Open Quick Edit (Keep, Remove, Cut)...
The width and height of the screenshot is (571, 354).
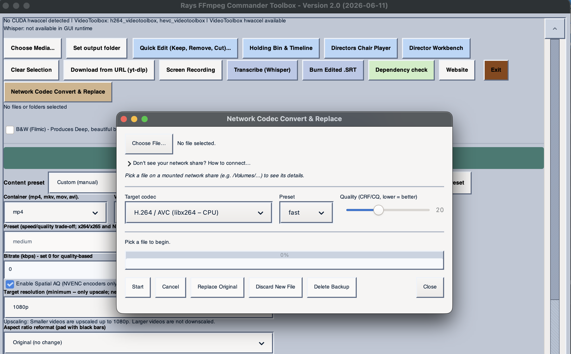pyautogui.click(x=185, y=48)
